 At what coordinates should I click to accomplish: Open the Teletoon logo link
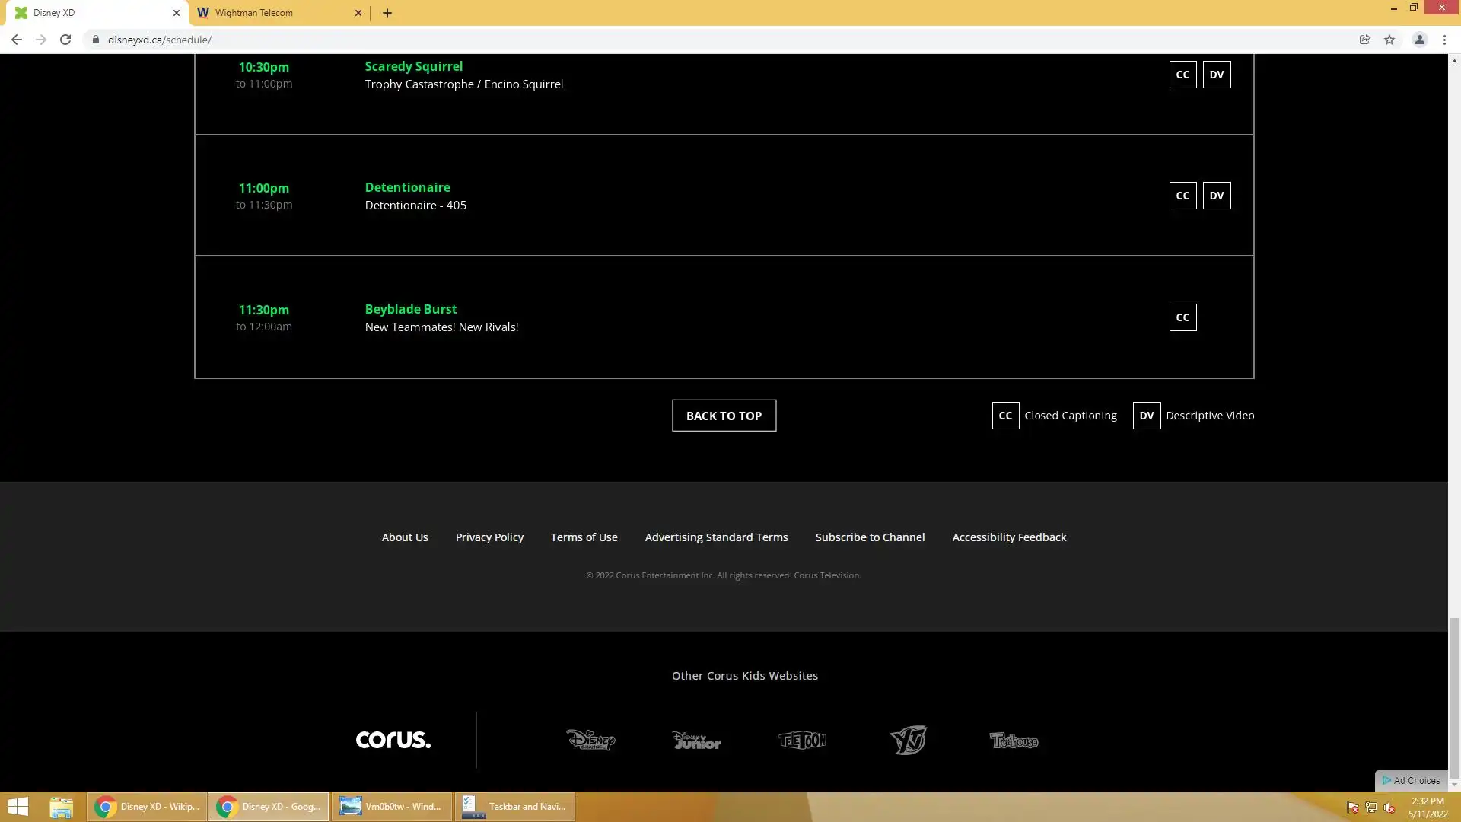pyautogui.click(x=802, y=740)
